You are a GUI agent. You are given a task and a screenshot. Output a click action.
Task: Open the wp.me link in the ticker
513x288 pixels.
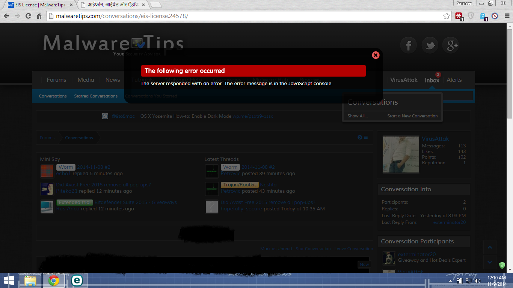(x=253, y=116)
